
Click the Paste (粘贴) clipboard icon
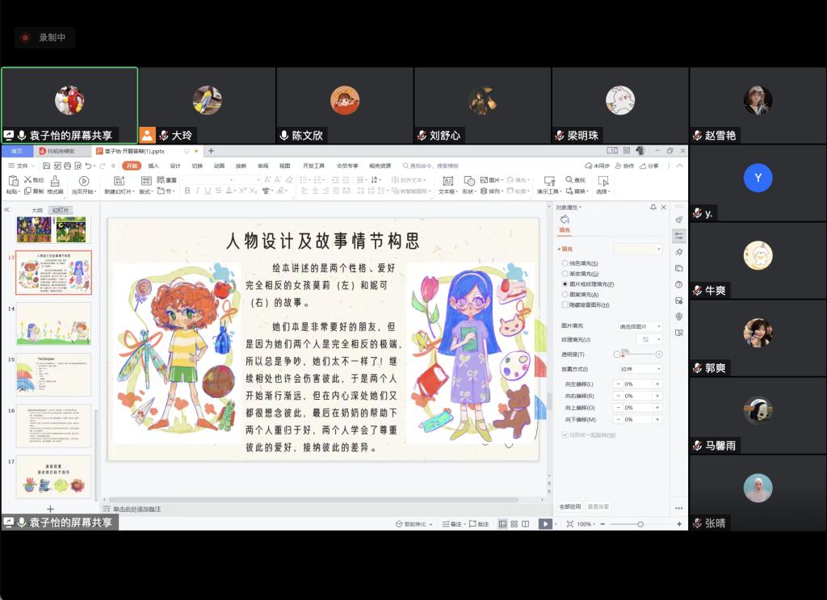pyautogui.click(x=12, y=181)
